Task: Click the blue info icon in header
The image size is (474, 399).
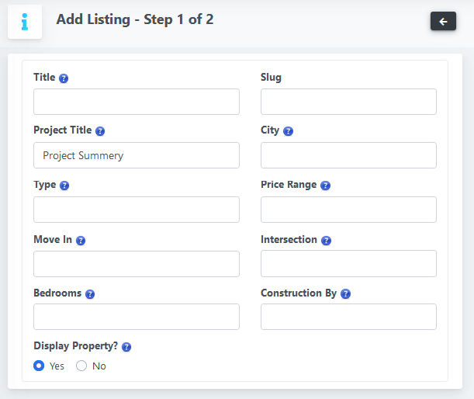Action: [x=25, y=22]
